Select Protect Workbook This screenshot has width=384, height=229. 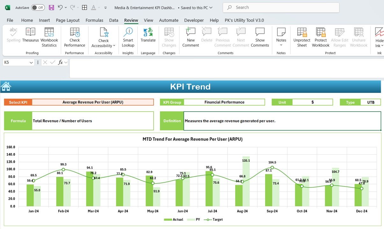321,37
